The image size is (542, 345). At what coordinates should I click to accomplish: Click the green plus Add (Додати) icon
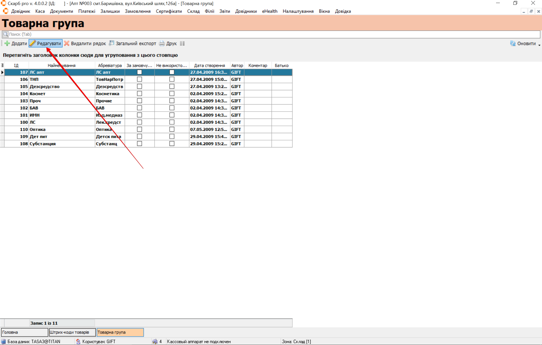click(7, 43)
